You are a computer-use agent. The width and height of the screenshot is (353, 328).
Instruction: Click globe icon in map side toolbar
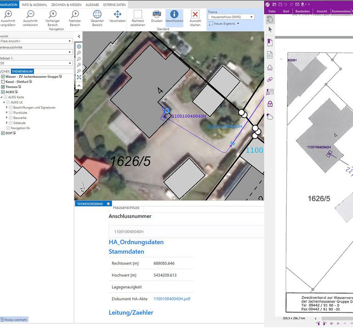(x=79, y=46)
